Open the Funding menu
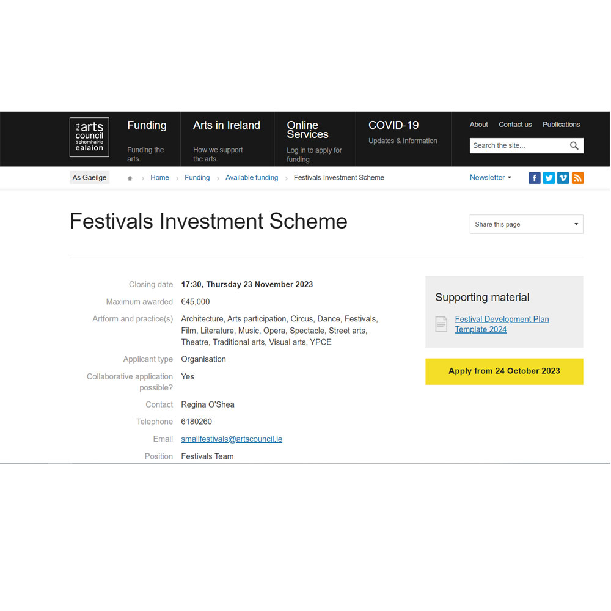 click(x=147, y=125)
